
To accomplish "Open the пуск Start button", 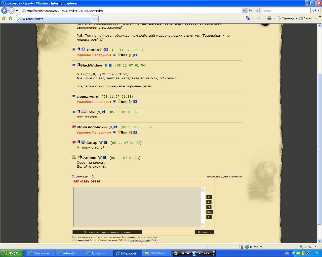I will click(x=12, y=253).
